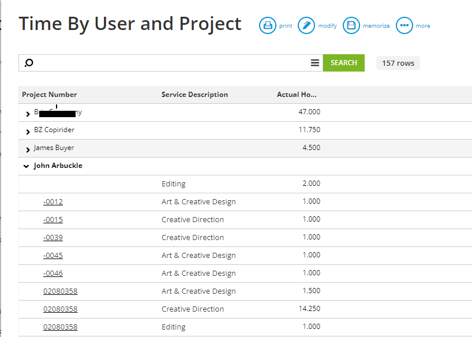472x337 pixels.
Task: Click the 157 rows count badge
Action: (398, 63)
